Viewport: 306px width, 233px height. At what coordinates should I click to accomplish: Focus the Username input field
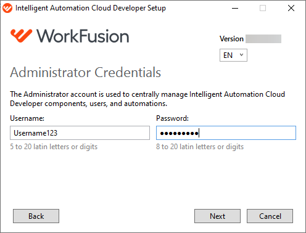(x=80, y=133)
